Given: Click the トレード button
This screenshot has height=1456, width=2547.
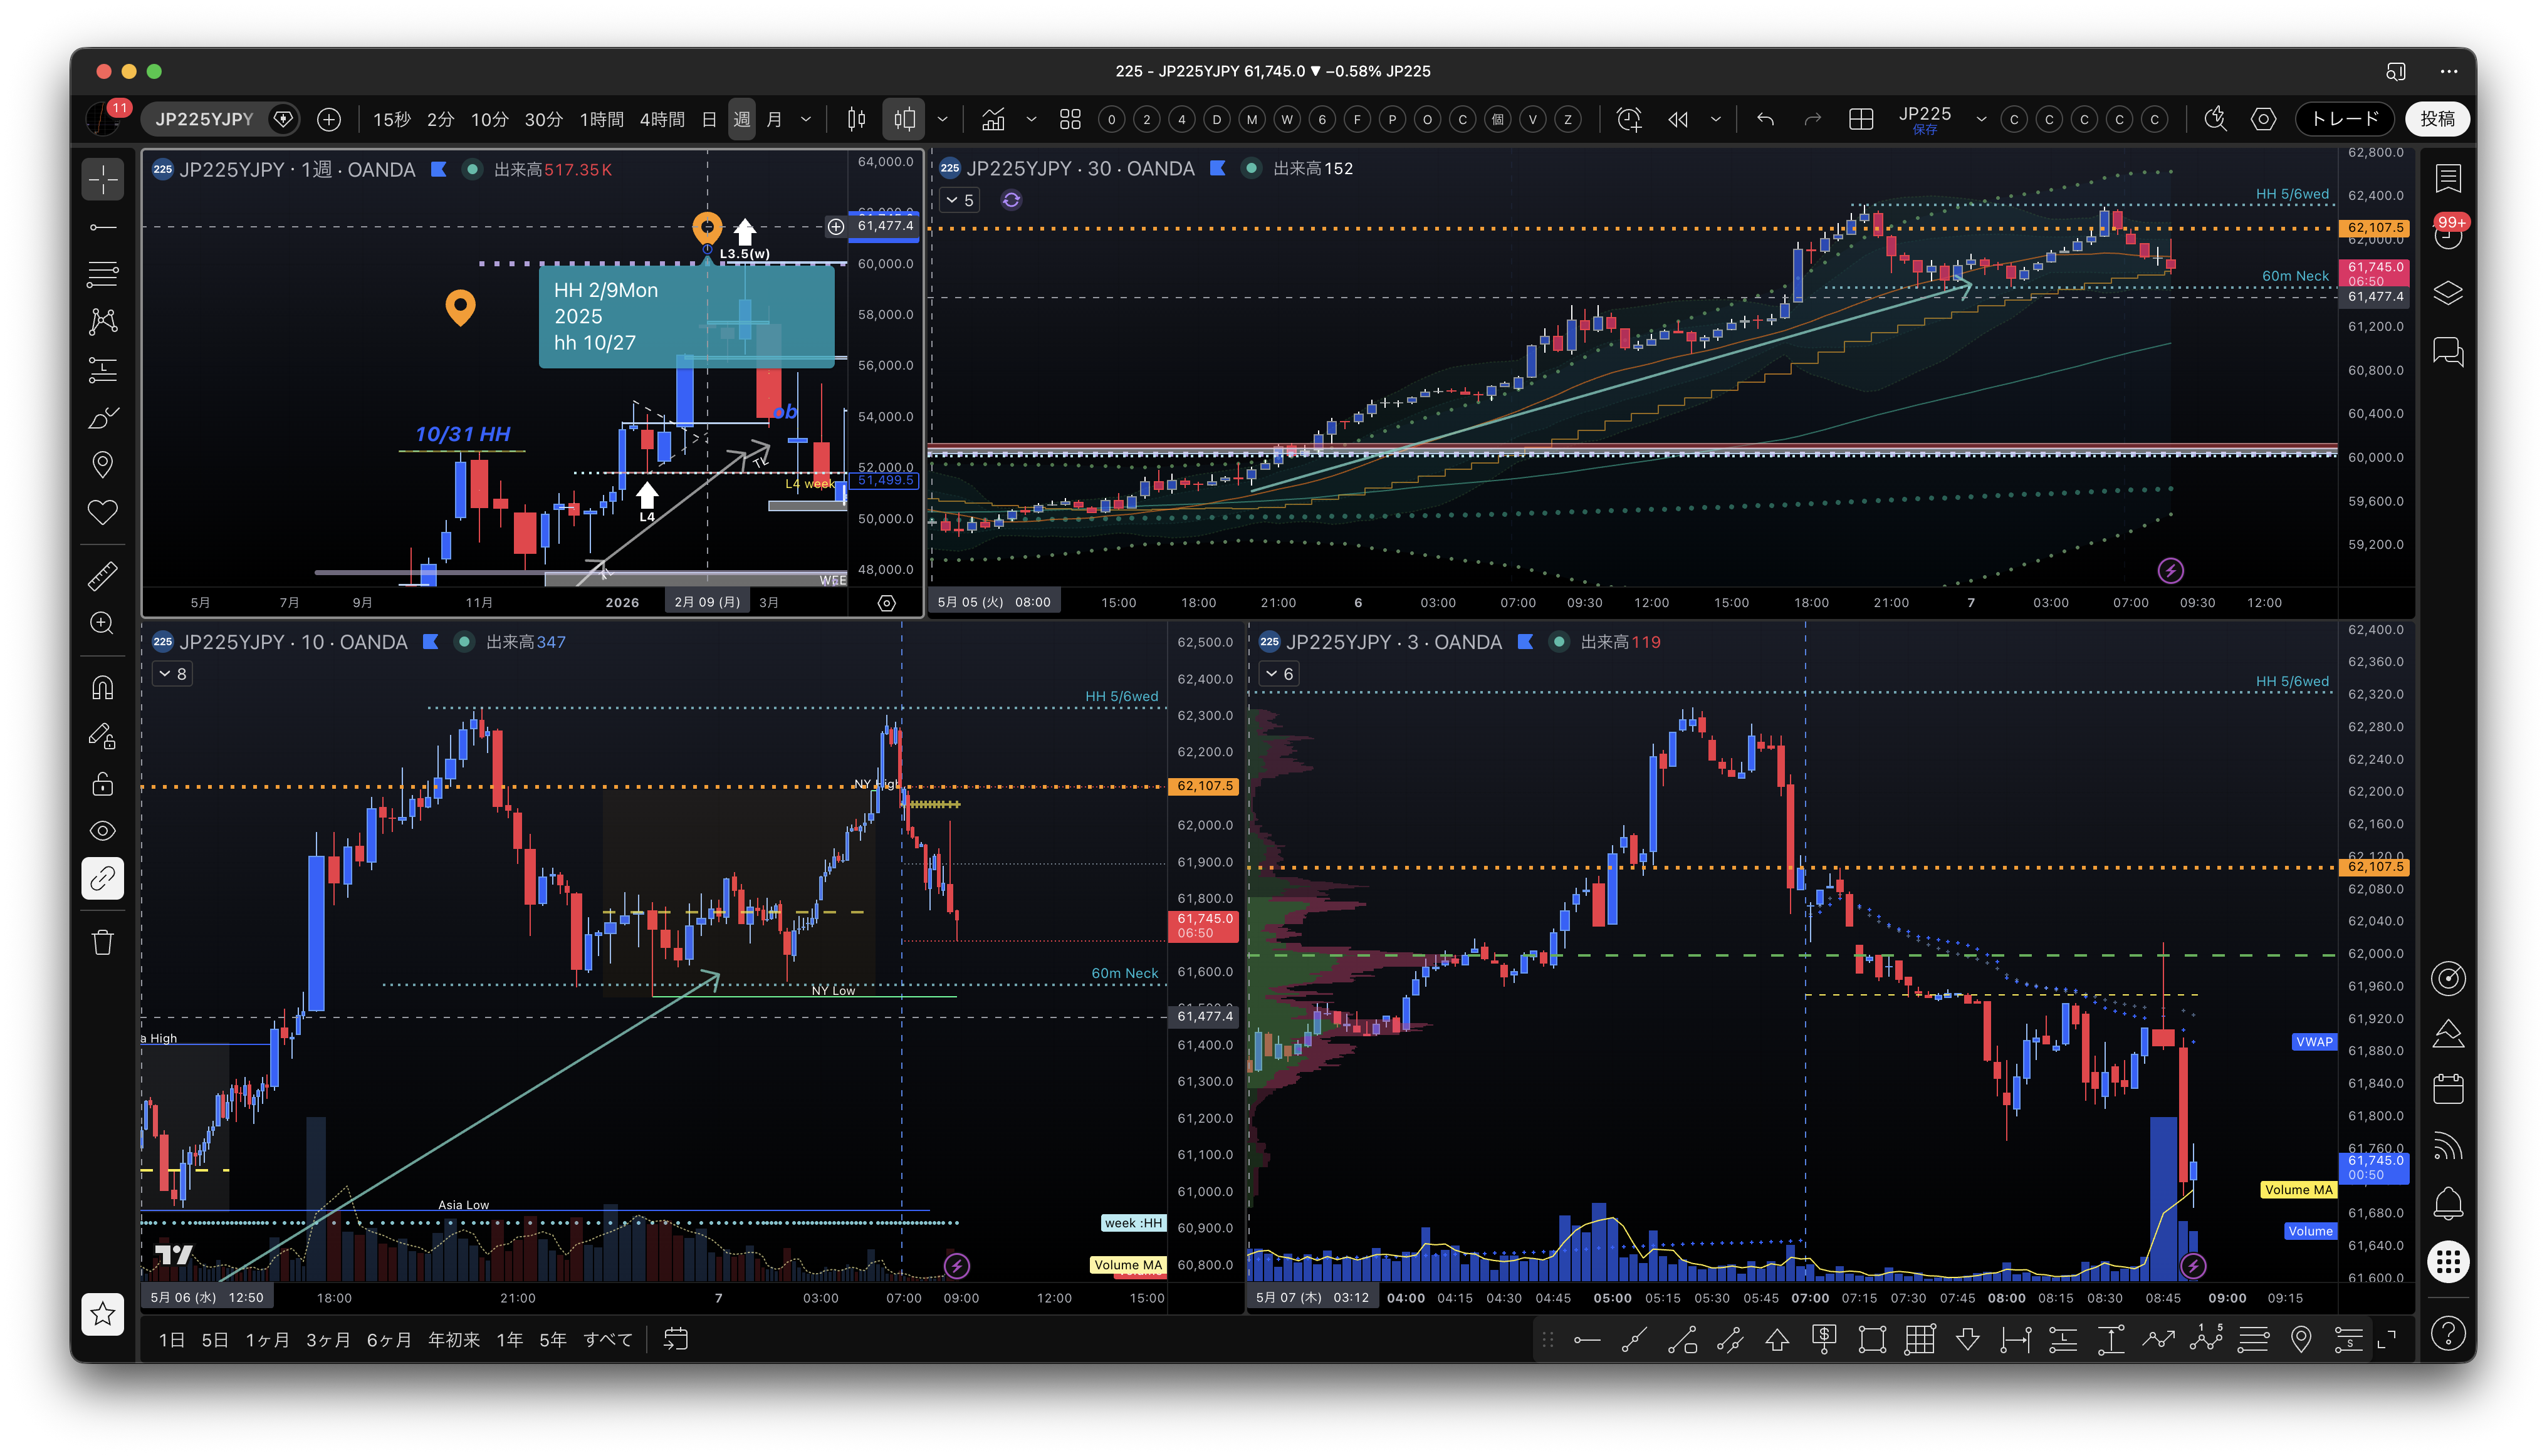Looking at the screenshot, I should 2344,120.
